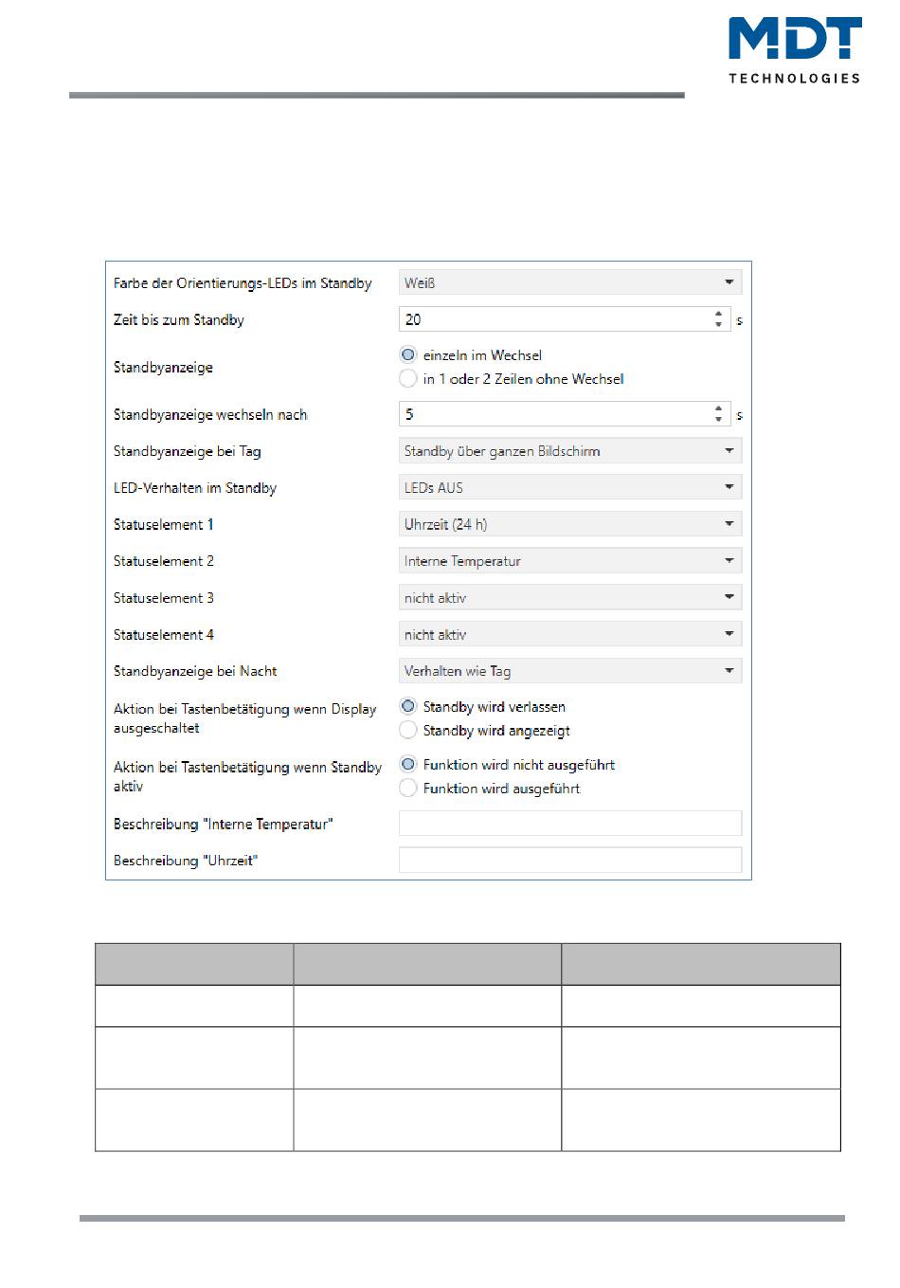
Task: Open the Statuselement 1 dropdown
Action: coord(569,524)
